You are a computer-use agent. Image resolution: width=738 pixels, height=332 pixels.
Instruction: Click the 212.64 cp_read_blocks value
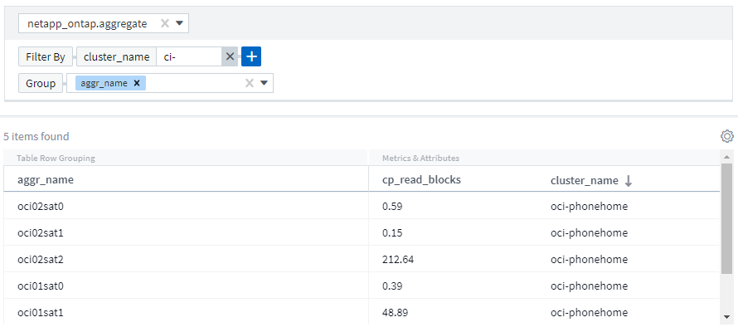click(397, 259)
